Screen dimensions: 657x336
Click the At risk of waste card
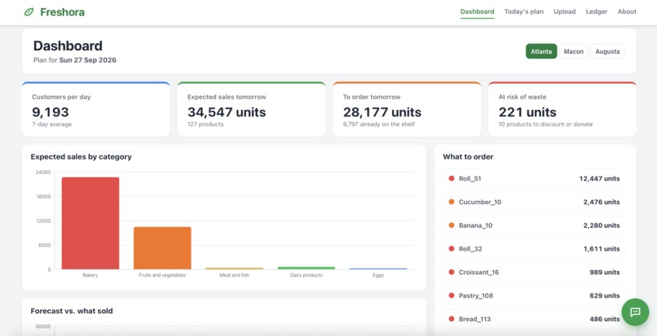tap(562, 109)
